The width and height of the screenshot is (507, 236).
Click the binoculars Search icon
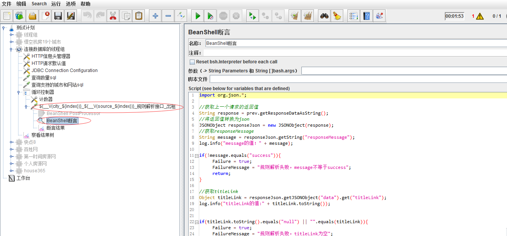[324, 16]
